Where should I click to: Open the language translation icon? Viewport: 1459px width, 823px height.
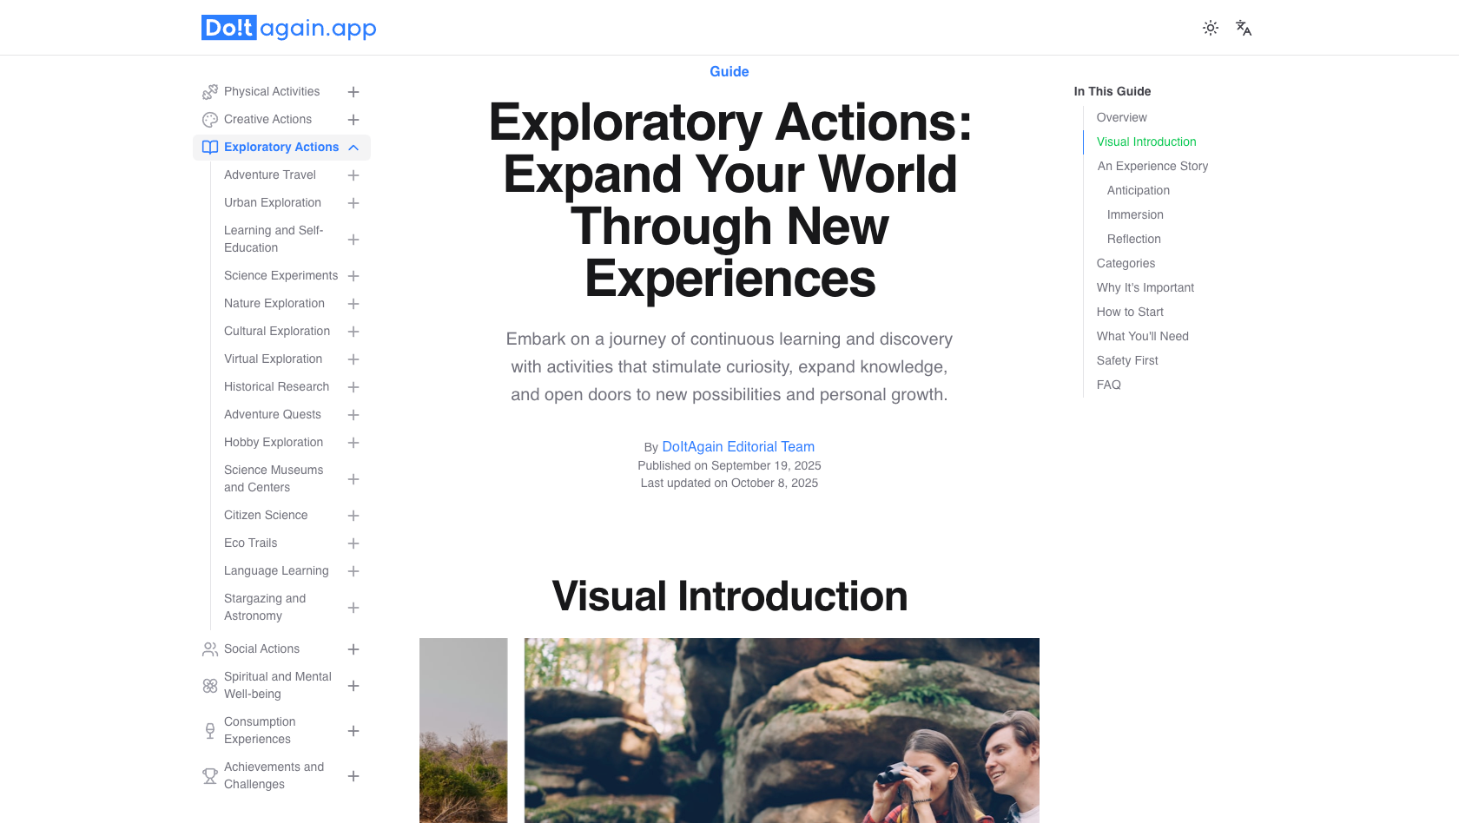pos(1243,28)
